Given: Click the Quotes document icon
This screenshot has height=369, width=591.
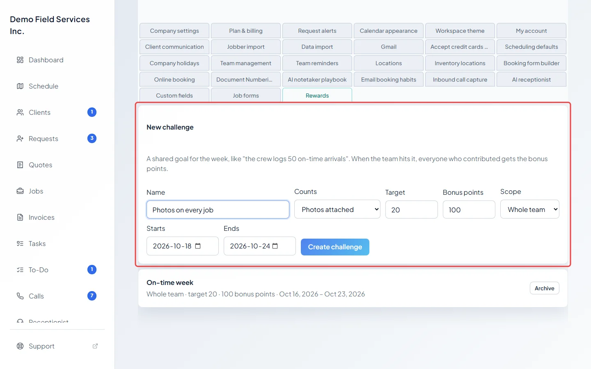Looking at the screenshot, I should 20,165.
